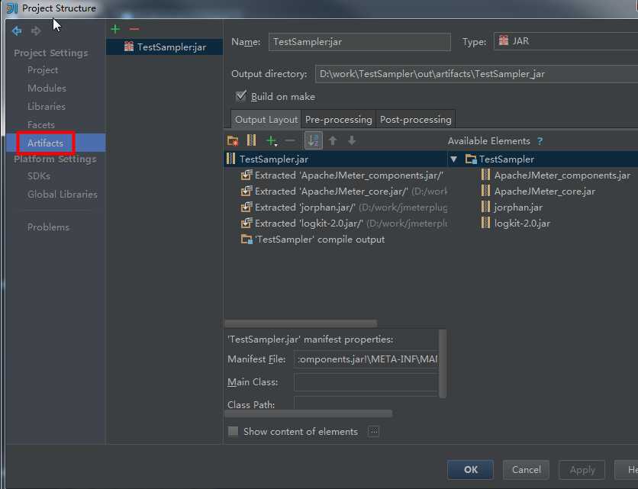The width and height of the screenshot is (638, 489).
Task: Click compile output folder icon
Action: click(246, 240)
